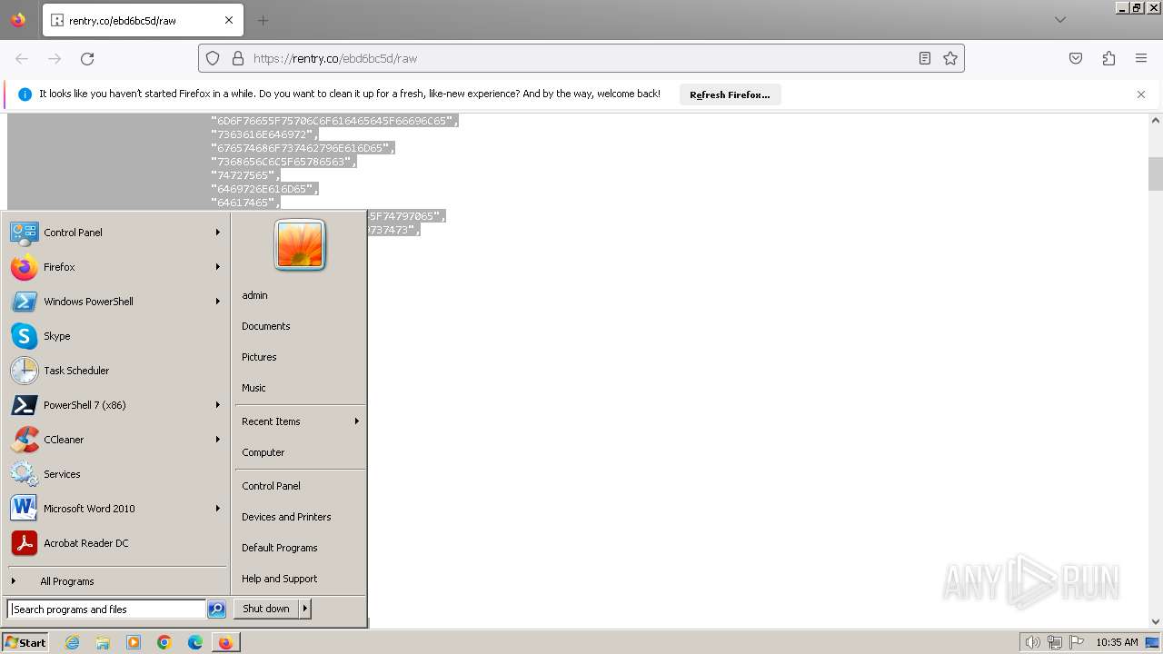Click the Services gear icon
1163x654 pixels.
click(x=25, y=474)
